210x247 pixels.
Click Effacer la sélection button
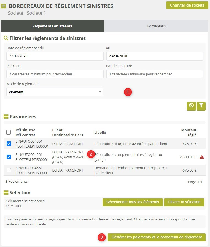(184, 202)
